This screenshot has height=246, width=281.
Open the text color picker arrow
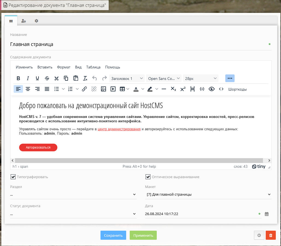(143, 89)
